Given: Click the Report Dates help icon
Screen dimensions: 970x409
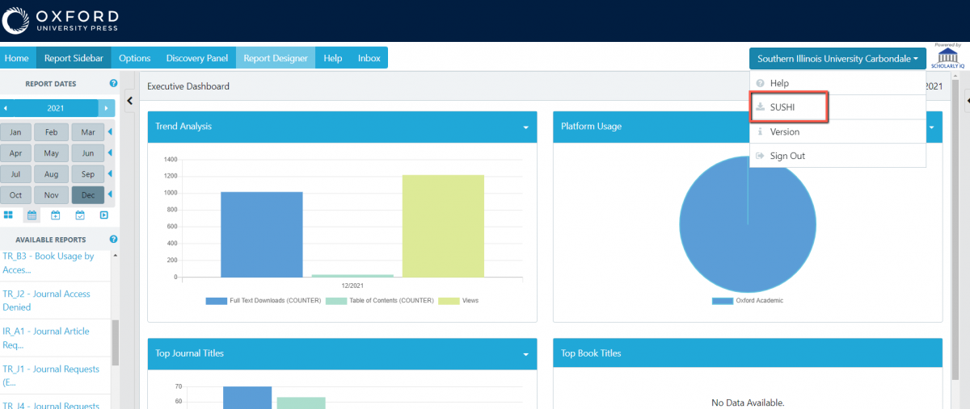Looking at the screenshot, I should (113, 83).
